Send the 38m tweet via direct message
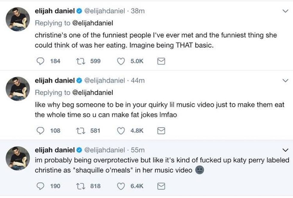293x198 pixels. [161, 61]
